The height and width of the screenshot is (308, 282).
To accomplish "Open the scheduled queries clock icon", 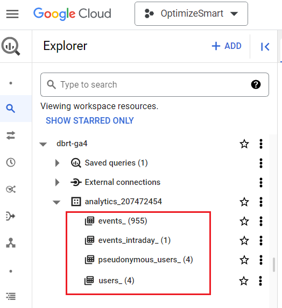I will point(11,162).
